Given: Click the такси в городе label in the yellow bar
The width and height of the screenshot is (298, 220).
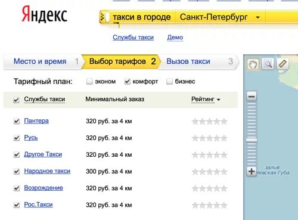Looking at the screenshot, I should click(142, 17).
